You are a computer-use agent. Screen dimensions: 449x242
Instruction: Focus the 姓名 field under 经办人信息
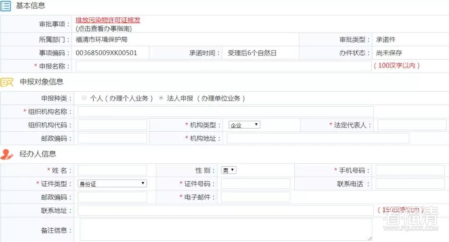[112, 170]
